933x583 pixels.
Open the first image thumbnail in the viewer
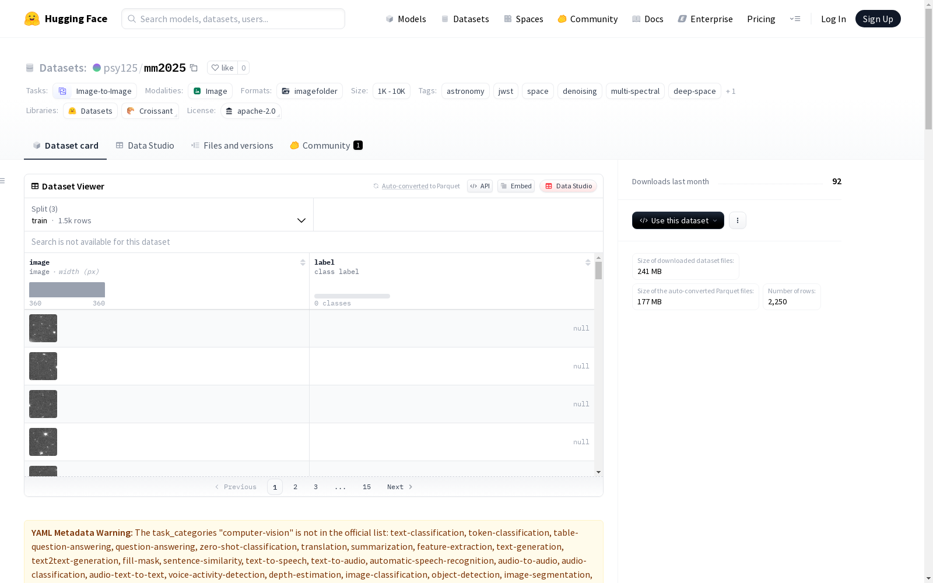click(x=43, y=328)
